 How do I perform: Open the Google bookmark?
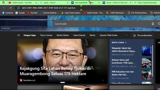click(x=20, y=13)
